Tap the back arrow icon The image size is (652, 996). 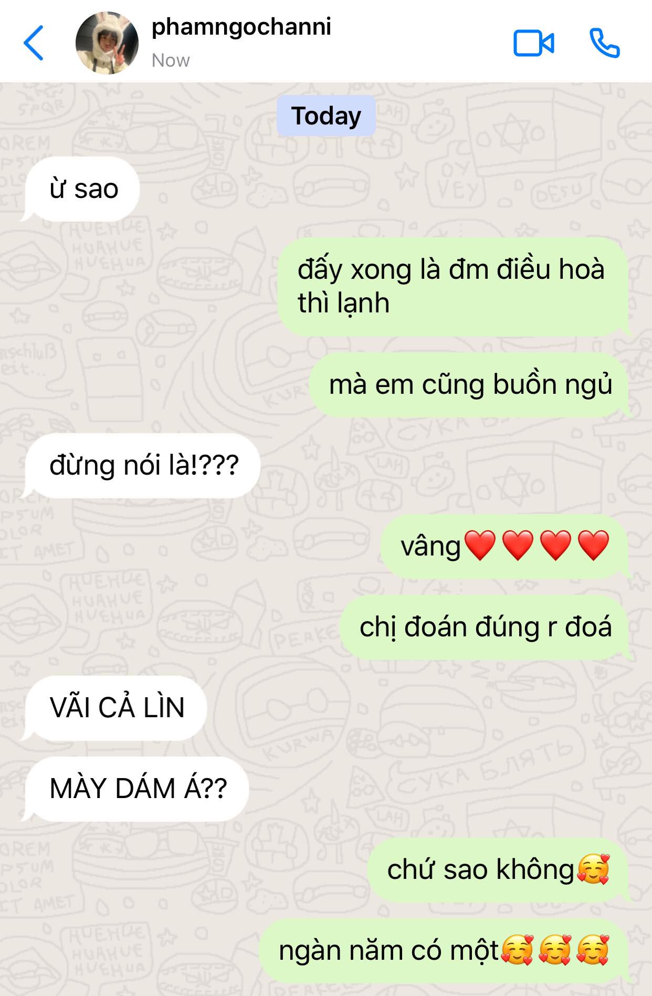33,43
